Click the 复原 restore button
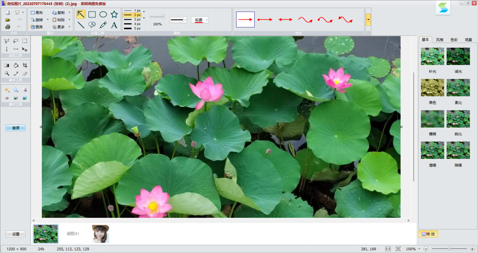The width and height of the screenshot is (478, 253). click(x=16, y=128)
